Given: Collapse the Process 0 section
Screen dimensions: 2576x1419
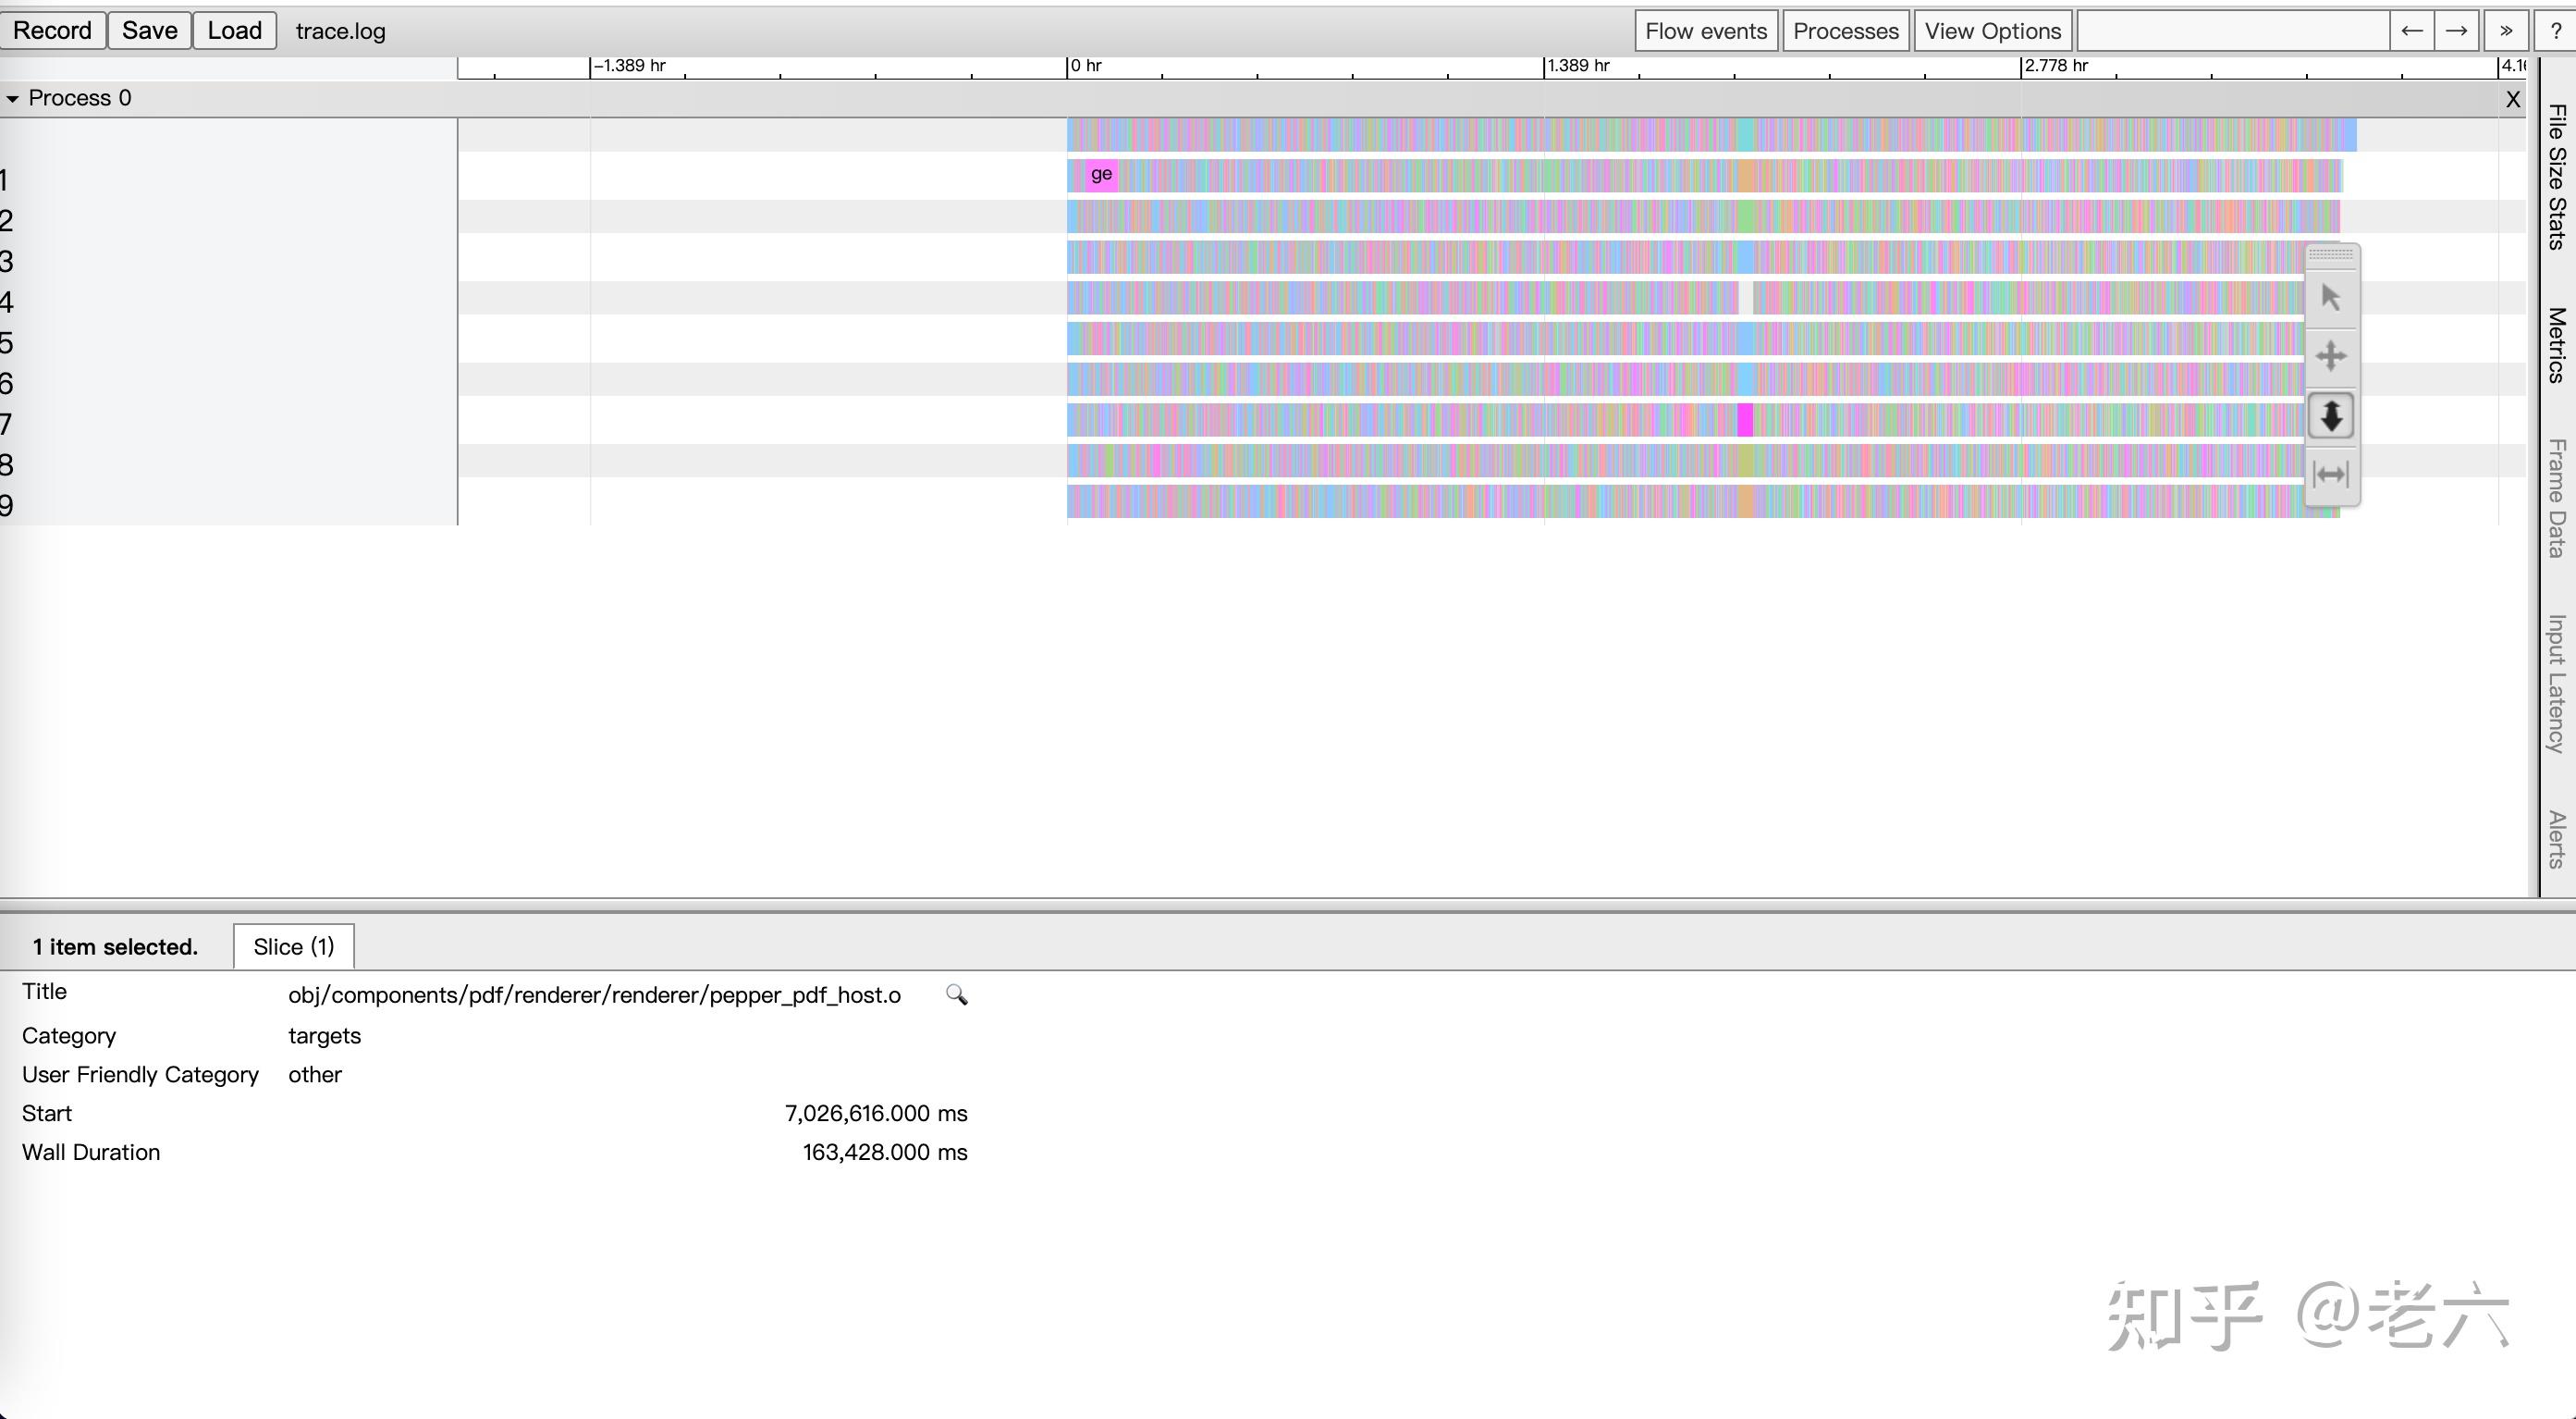Looking at the screenshot, I should (x=13, y=98).
